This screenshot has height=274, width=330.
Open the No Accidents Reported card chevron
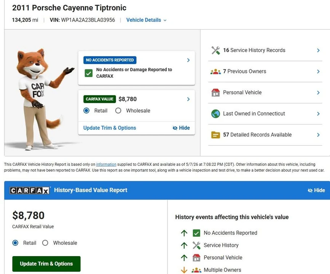pyautogui.click(x=188, y=60)
